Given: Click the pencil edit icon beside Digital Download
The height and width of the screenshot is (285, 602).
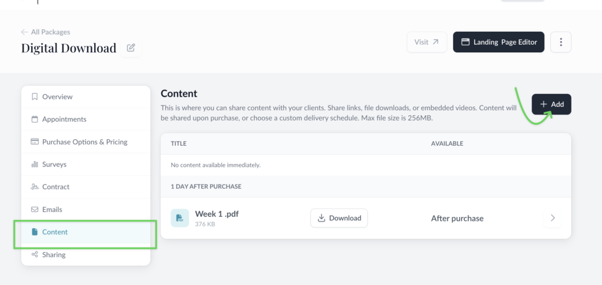Looking at the screenshot, I should click(x=131, y=48).
